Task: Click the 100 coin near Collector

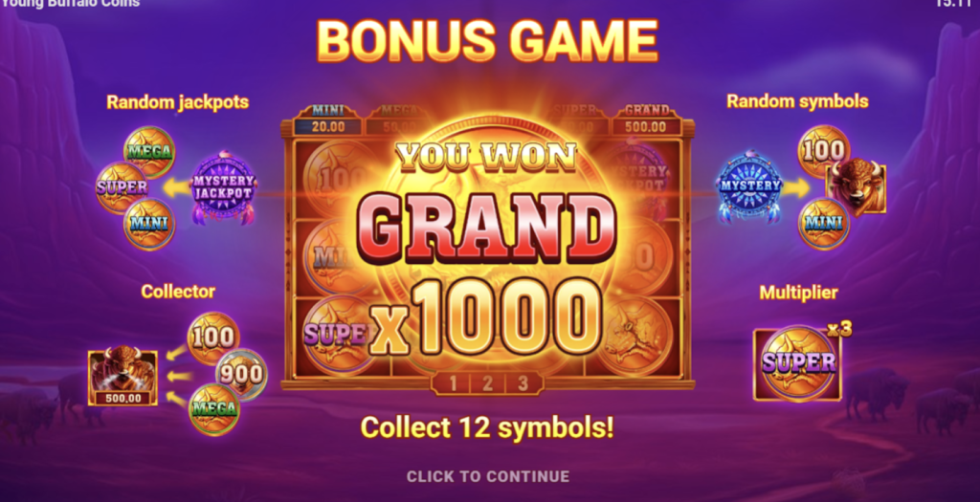Action: pyautogui.click(x=213, y=338)
